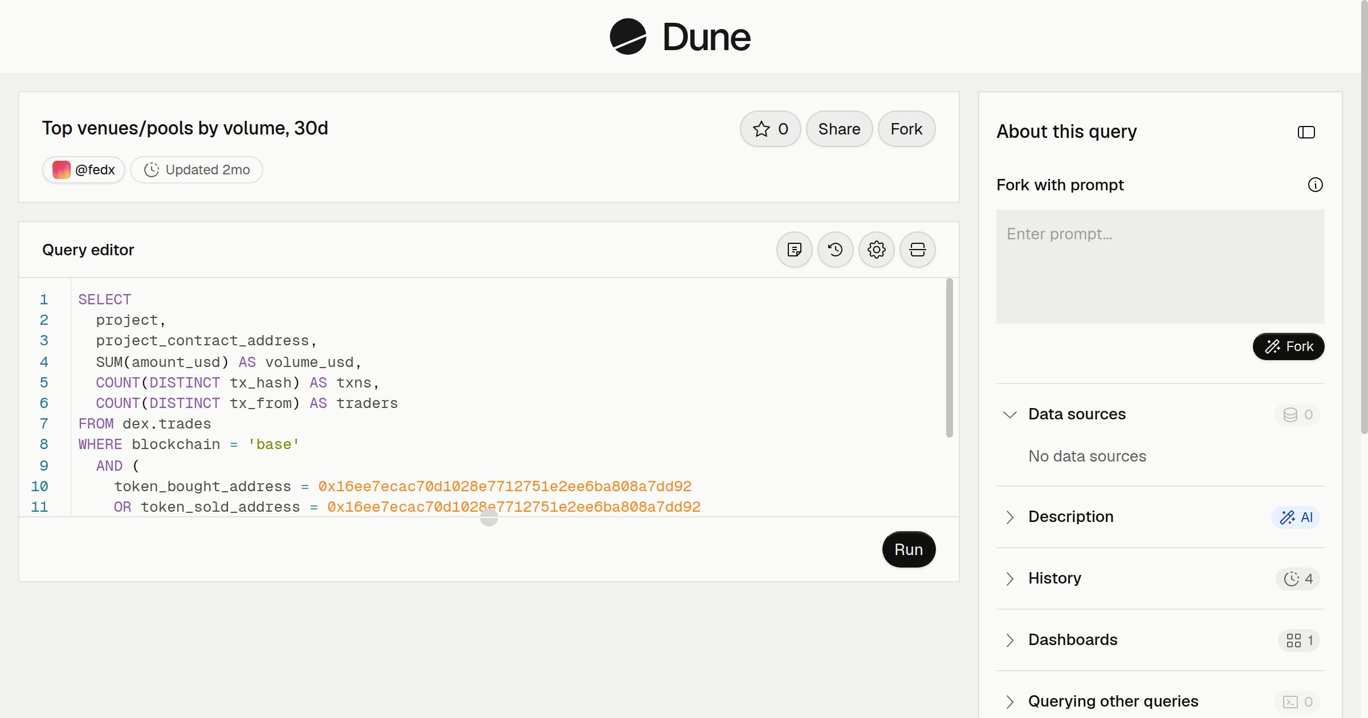Click the black Fork with AI button

click(x=1288, y=346)
